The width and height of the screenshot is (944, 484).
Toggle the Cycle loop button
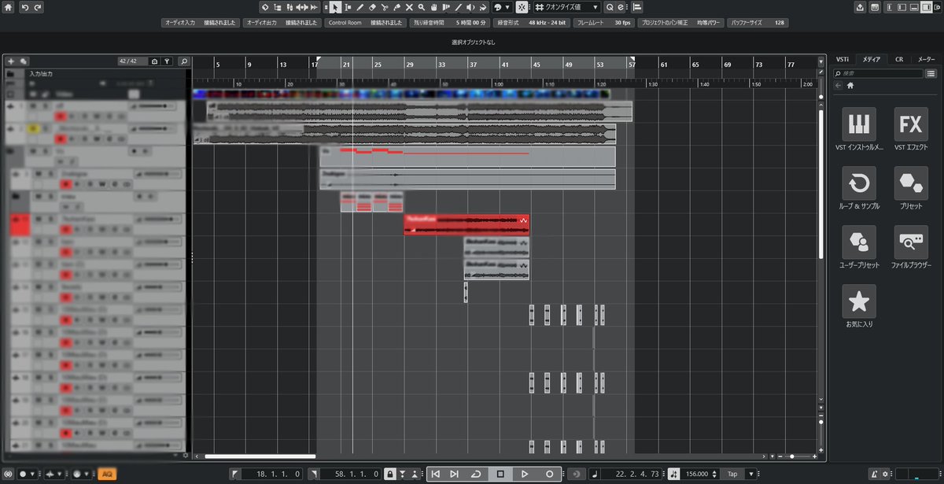478,475
